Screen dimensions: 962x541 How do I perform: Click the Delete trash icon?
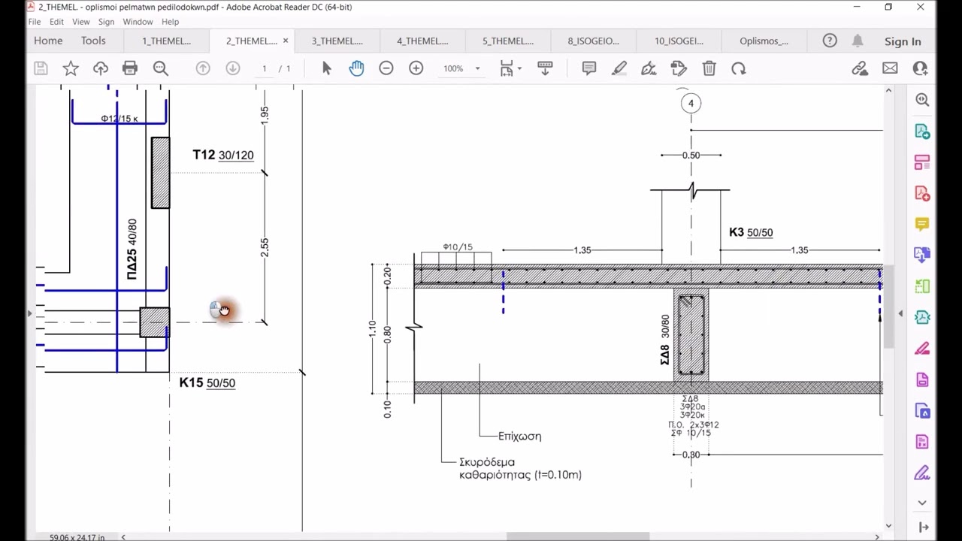tap(709, 68)
